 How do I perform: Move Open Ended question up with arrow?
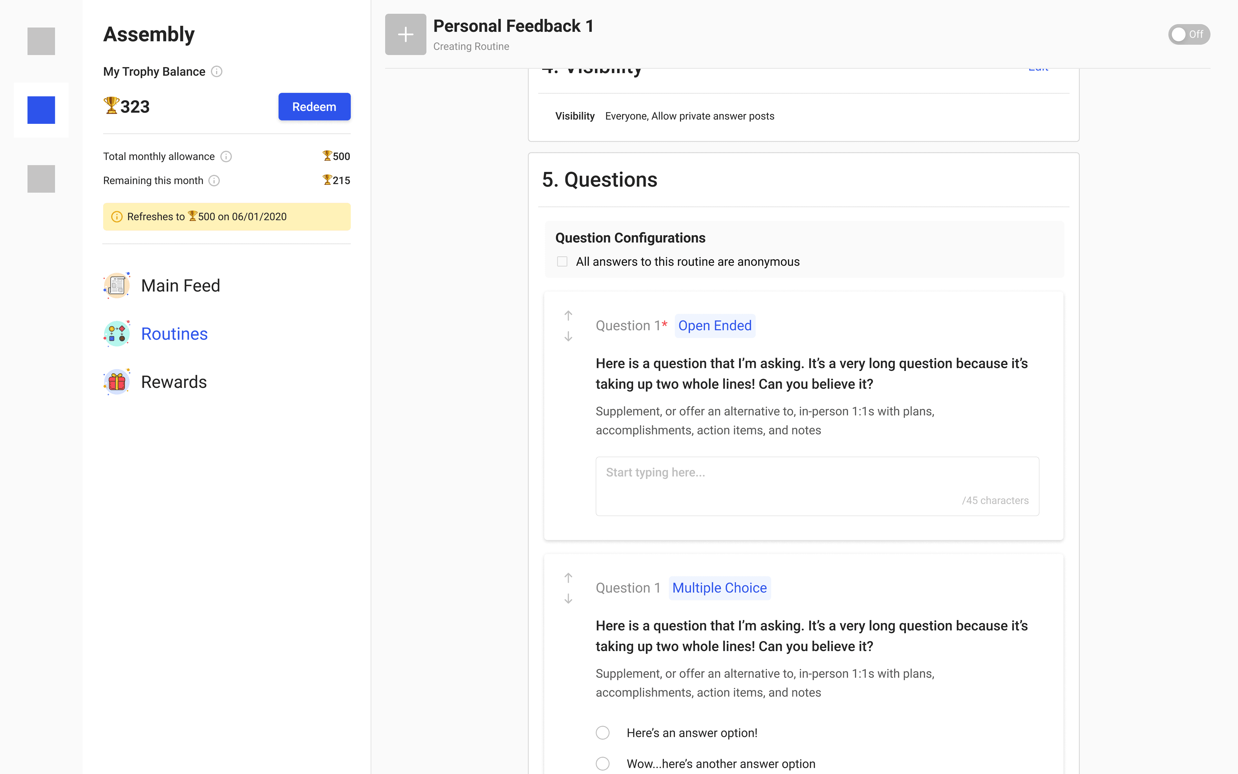pos(568,315)
